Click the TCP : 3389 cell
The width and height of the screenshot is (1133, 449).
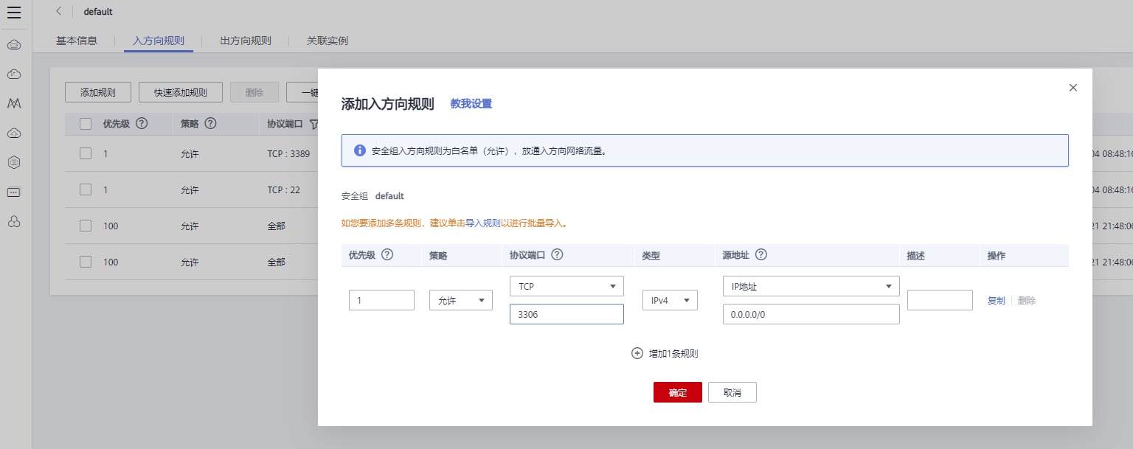pos(288,153)
